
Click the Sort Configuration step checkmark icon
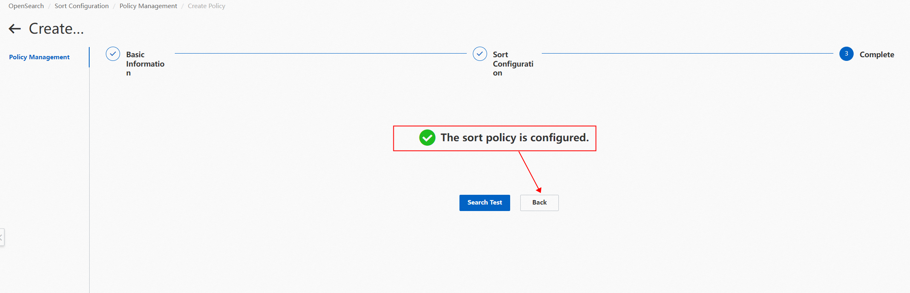point(480,54)
